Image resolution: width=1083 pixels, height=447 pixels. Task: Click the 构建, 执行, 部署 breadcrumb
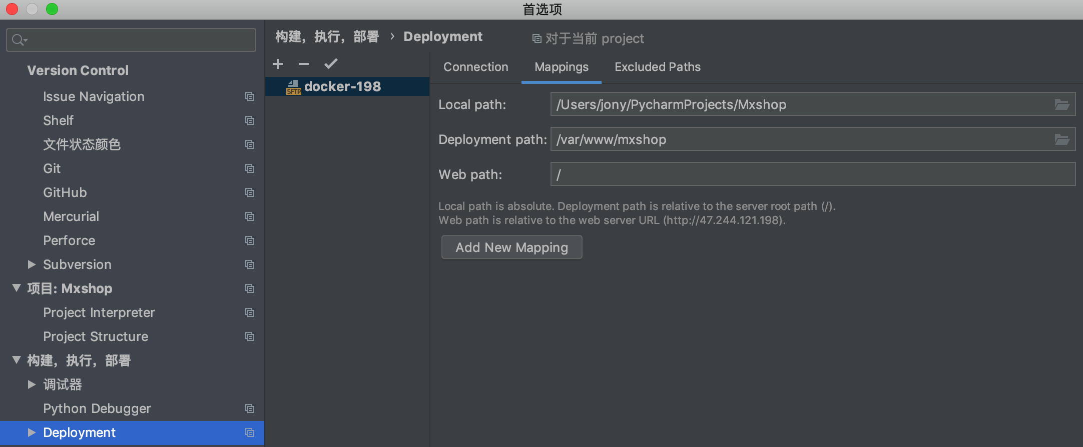pyautogui.click(x=327, y=36)
